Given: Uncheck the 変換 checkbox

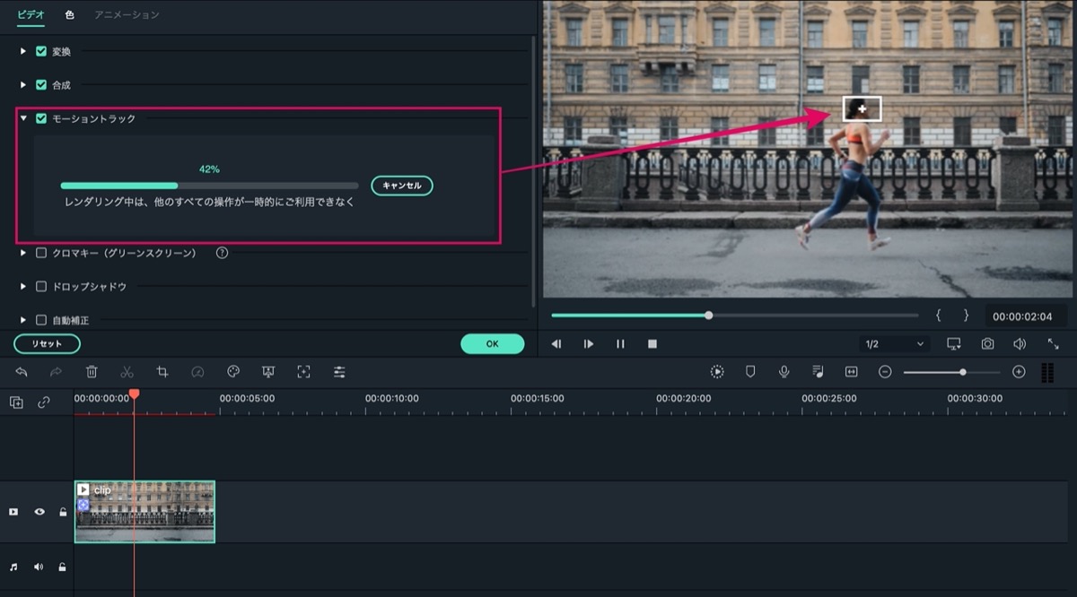Looking at the screenshot, I should 41,51.
